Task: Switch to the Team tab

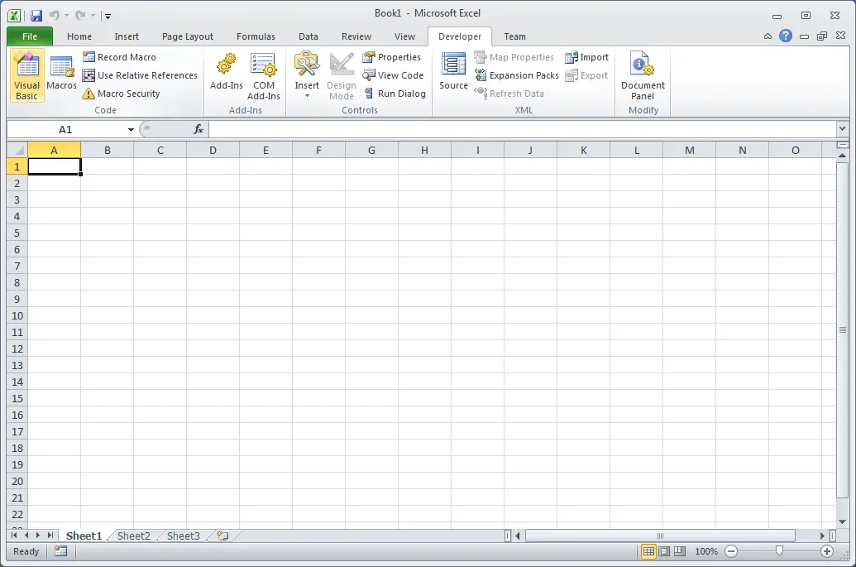Action: (x=514, y=36)
